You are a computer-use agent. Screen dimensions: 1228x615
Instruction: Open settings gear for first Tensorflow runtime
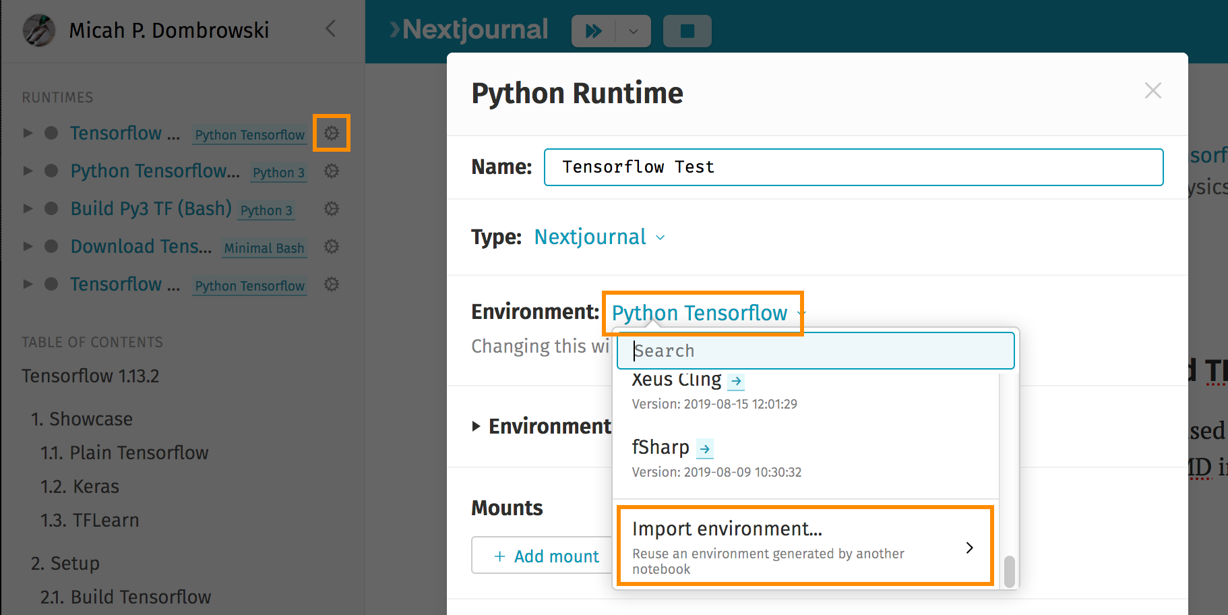pyautogui.click(x=331, y=133)
